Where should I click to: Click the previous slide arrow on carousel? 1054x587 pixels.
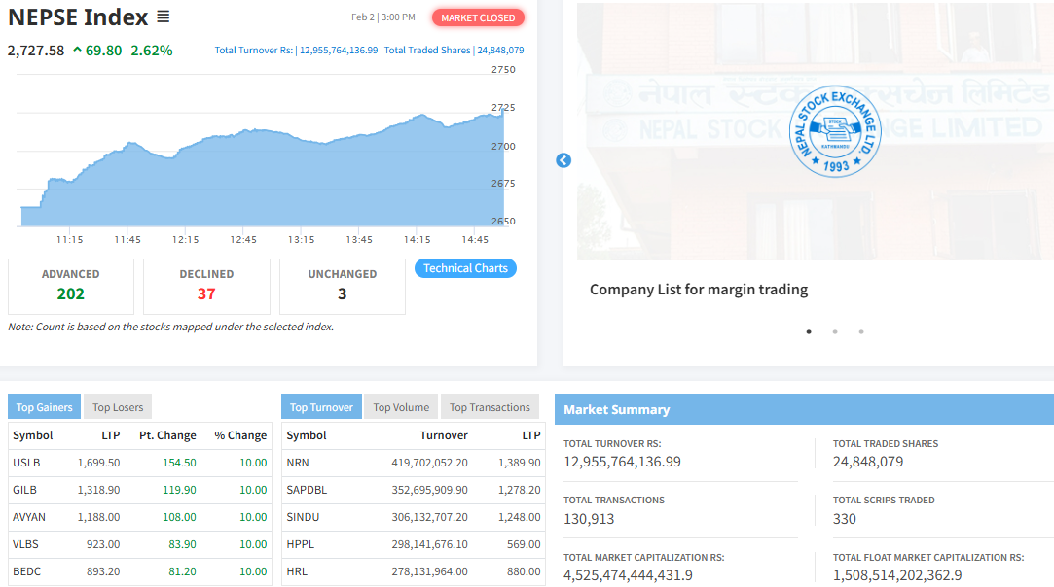pyautogui.click(x=563, y=160)
